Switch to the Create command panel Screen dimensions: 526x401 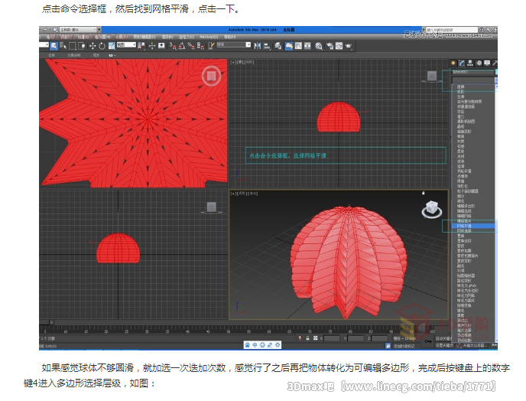pyautogui.click(x=453, y=64)
